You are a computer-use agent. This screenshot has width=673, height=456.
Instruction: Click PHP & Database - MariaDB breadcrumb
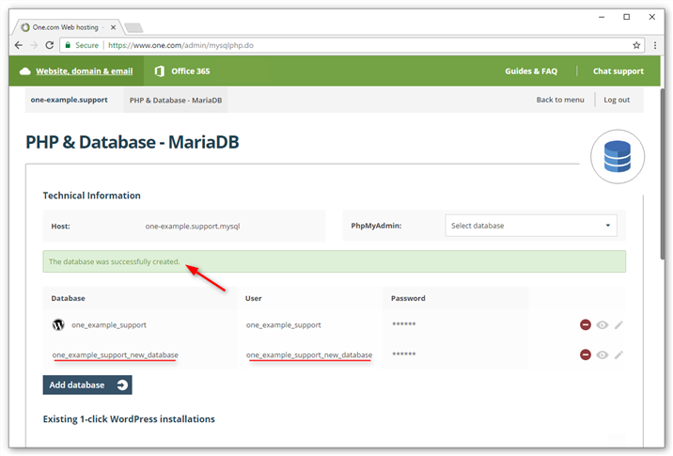tap(176, 100)
